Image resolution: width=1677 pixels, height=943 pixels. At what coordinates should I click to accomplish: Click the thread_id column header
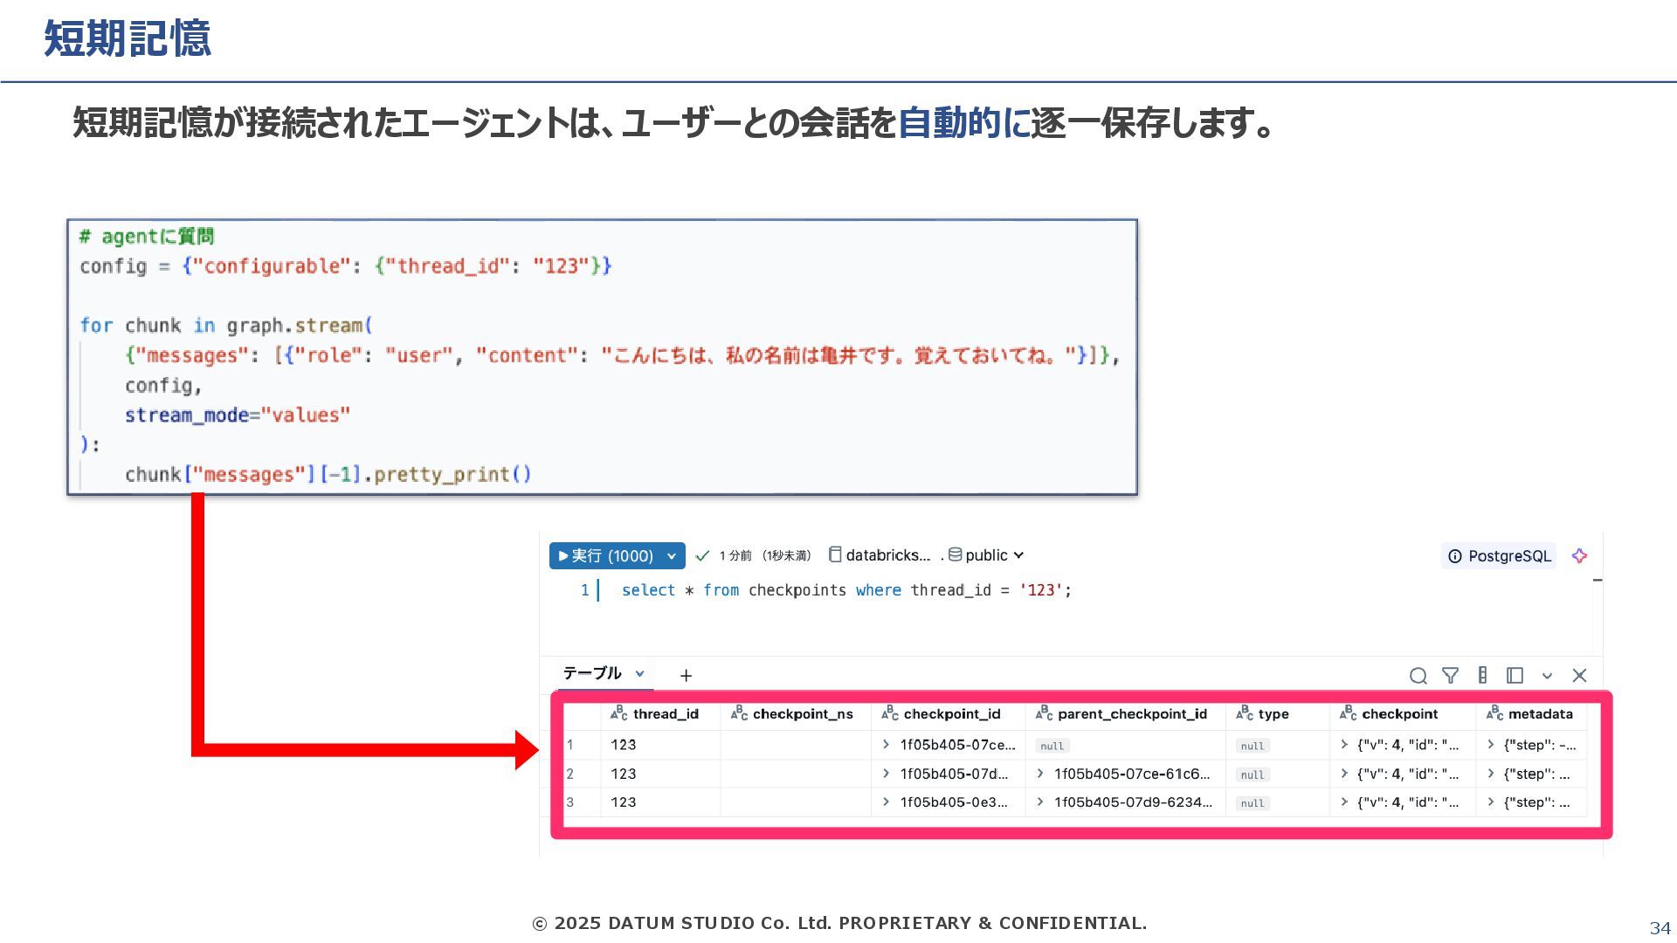[666, 714]
